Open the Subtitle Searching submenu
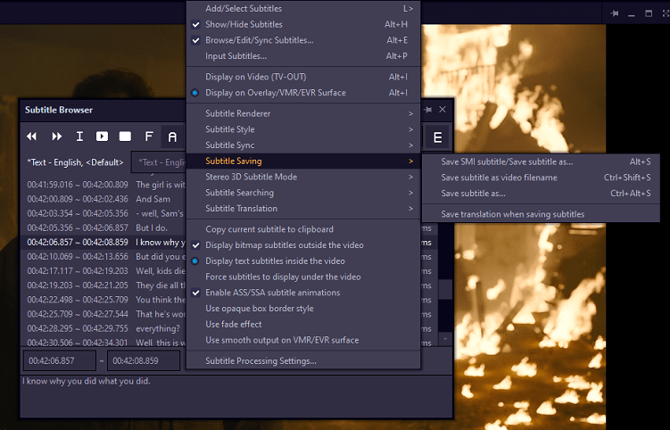This screenshot has width=670, height=430. click(303, 193)
